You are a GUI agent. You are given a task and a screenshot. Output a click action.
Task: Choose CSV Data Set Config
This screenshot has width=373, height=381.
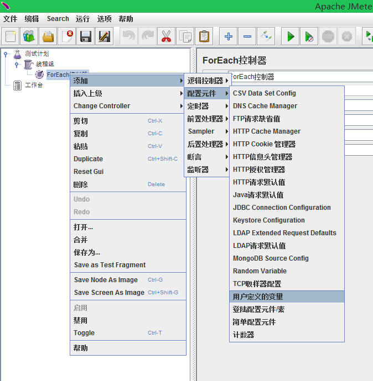[x=287, y=93]
